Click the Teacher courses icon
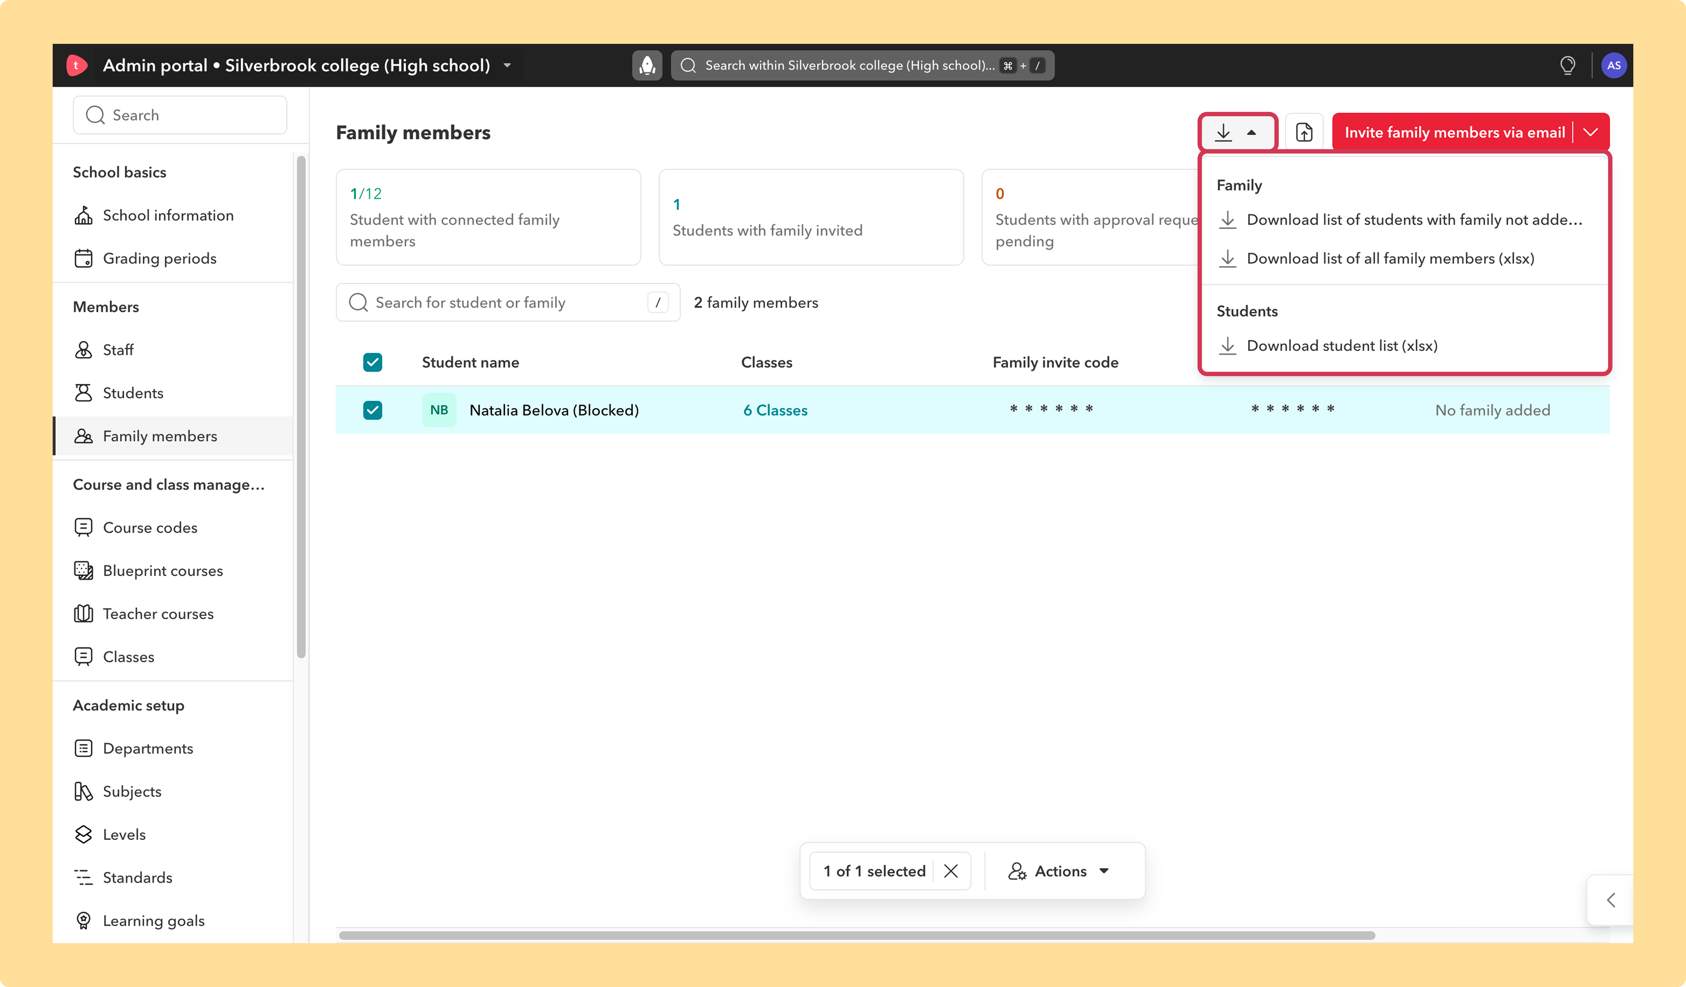Screen dimensions: 1686x987 click(x=84, y=614)
